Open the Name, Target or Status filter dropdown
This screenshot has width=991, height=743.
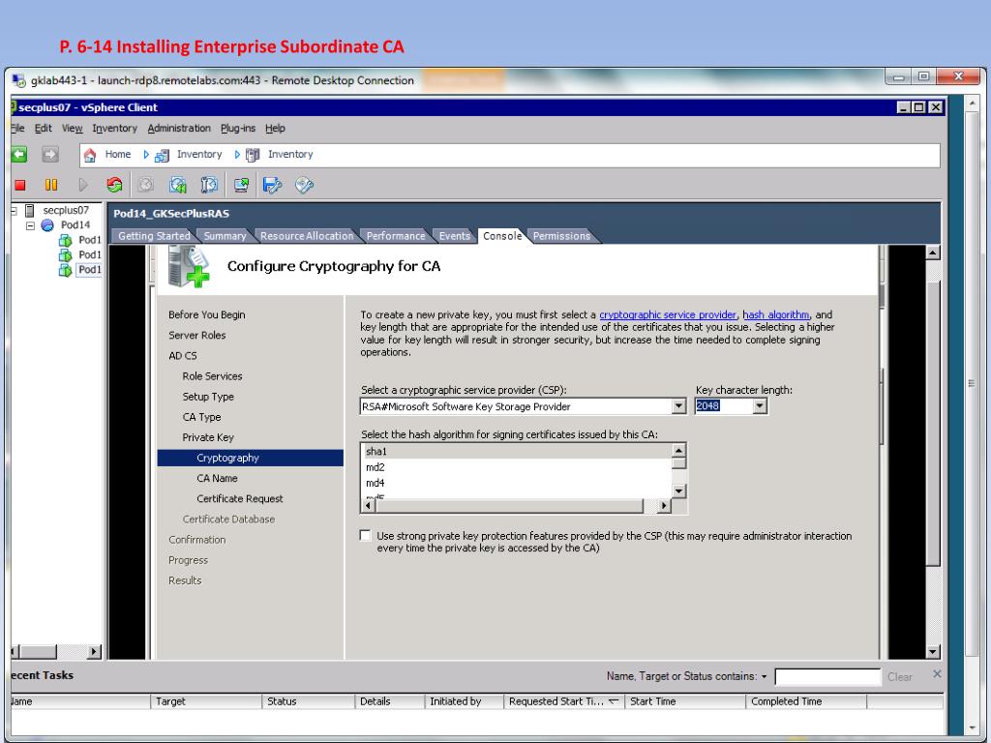click(765, 676)
